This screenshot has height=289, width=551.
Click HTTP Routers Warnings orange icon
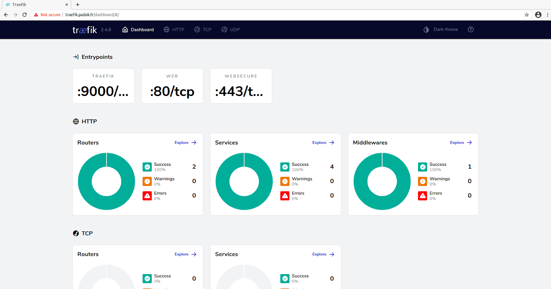147,181
